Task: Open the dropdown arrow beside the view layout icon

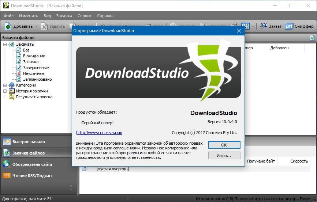Action: (x=253, y=26)
